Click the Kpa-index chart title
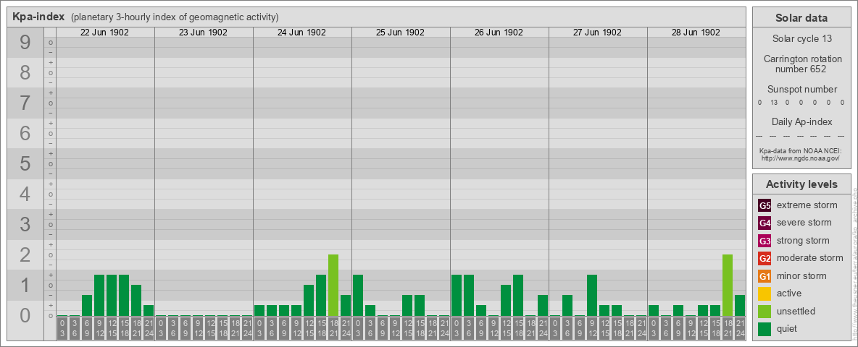 tap(38, 17)
